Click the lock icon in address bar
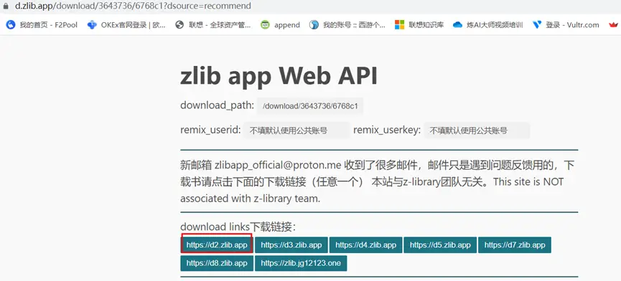This screenshot has height=281, width=621. [x=6, y=6]
